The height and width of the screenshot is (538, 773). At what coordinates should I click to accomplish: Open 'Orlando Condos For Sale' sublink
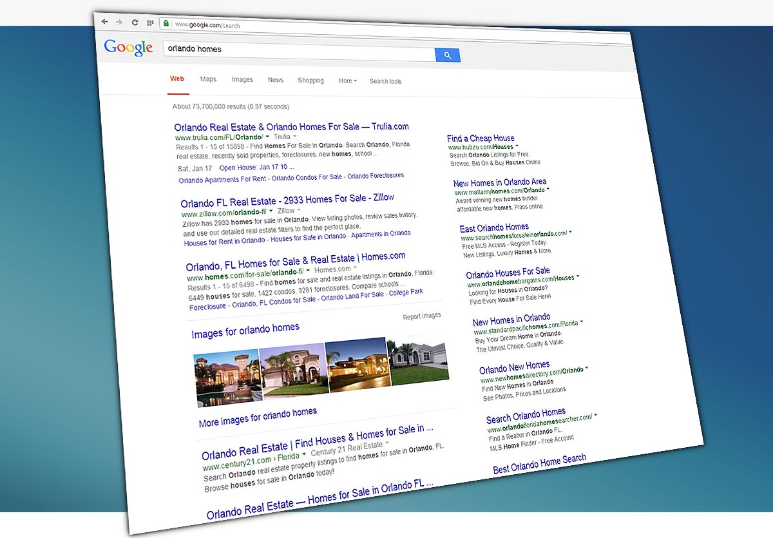[x=307, y=177]
